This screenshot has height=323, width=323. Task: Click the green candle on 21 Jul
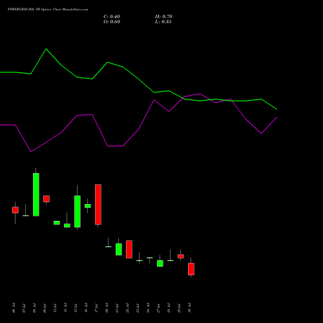click(119, 249)
